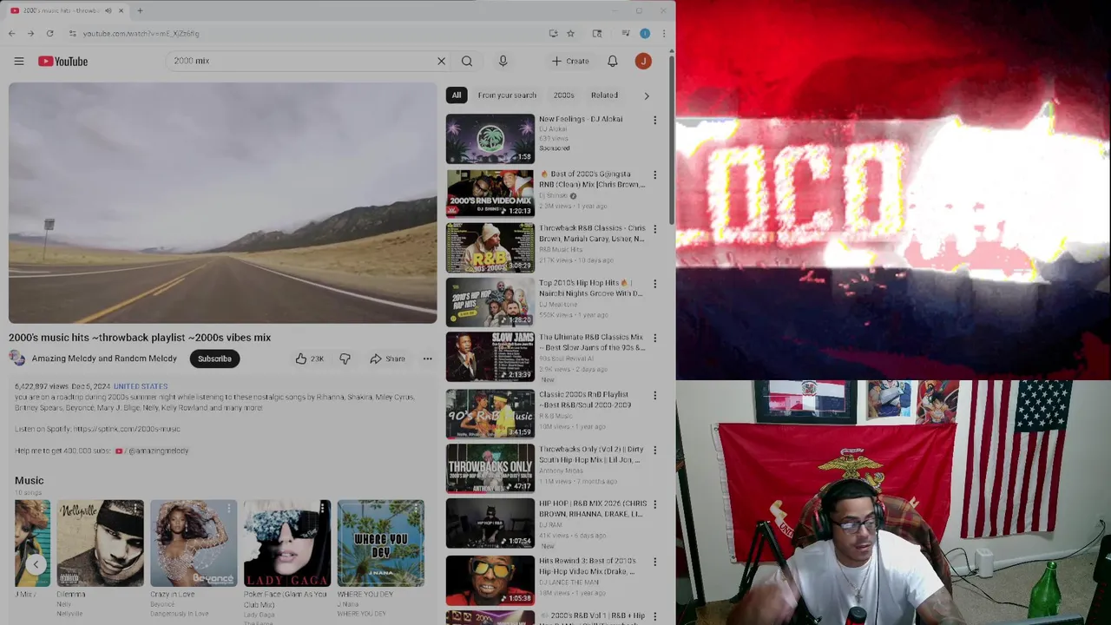The width and height of the screenshot is (1111, 625).
Task: Click the Create button
Action: pos(570,61)
